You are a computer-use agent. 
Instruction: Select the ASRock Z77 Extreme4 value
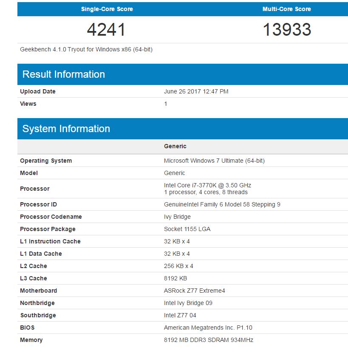[194, 291]
